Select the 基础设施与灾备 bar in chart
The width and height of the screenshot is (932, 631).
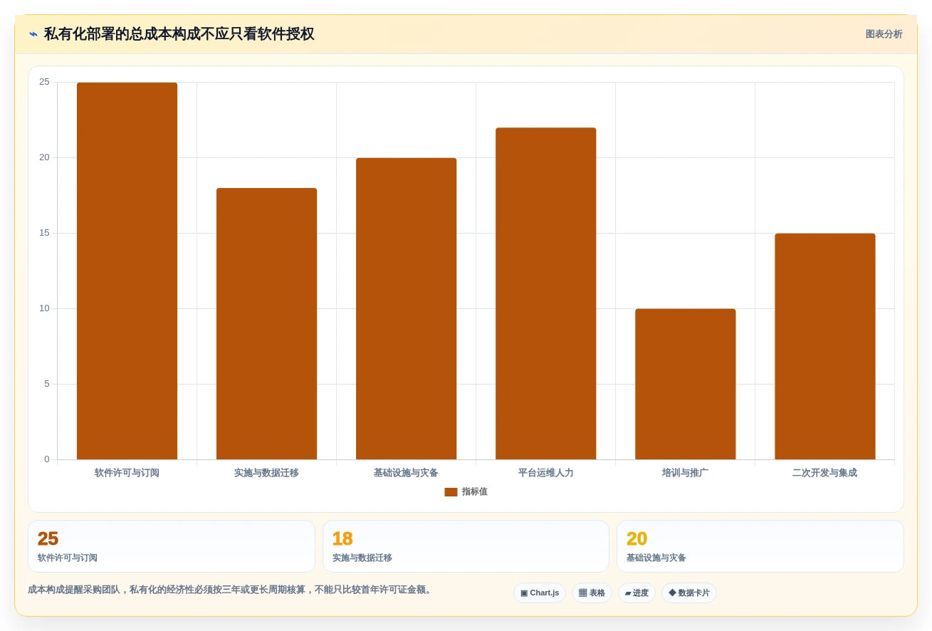406,308
